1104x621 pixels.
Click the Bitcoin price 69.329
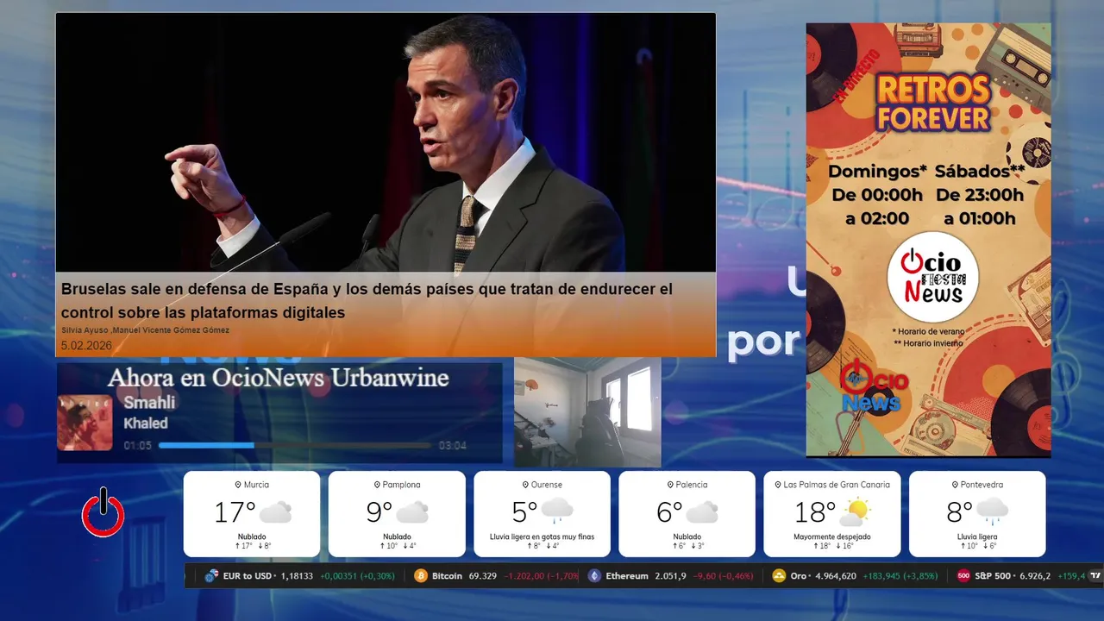[x=483, y=576]
